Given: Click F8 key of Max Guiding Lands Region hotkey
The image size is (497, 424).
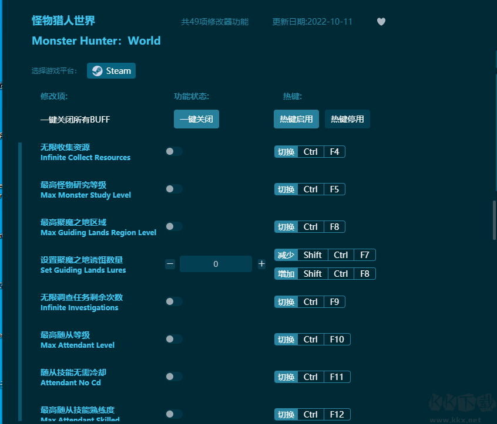Looking at the screenshot, I should (334, 226).
